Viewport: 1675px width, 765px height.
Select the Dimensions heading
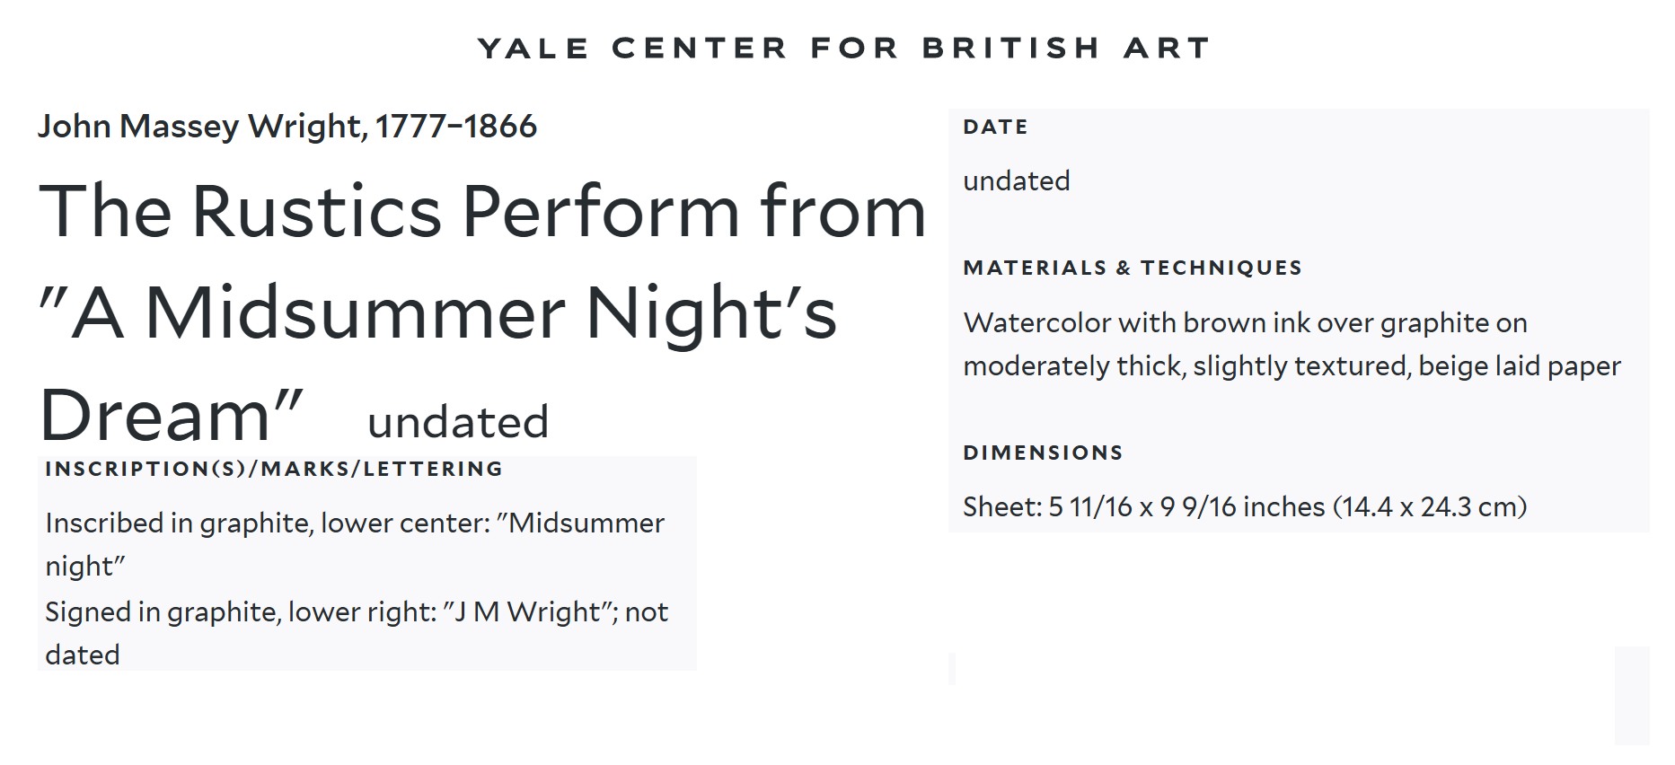pyautogui.click(x=1043, y=453)
